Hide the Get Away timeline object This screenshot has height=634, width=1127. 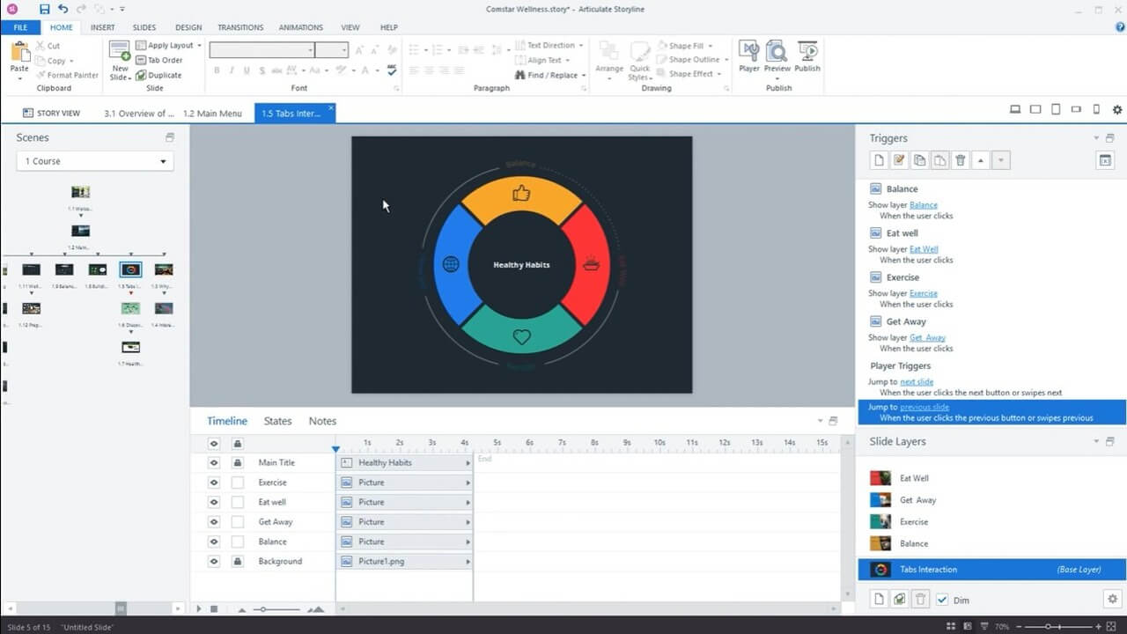click(213, 522)
